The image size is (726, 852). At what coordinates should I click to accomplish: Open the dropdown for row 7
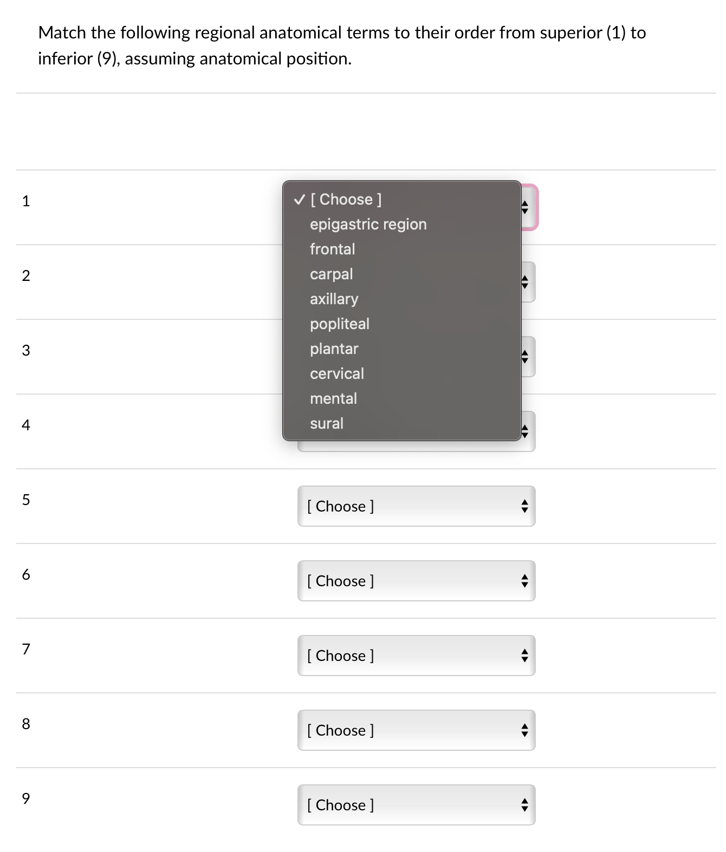416,656
